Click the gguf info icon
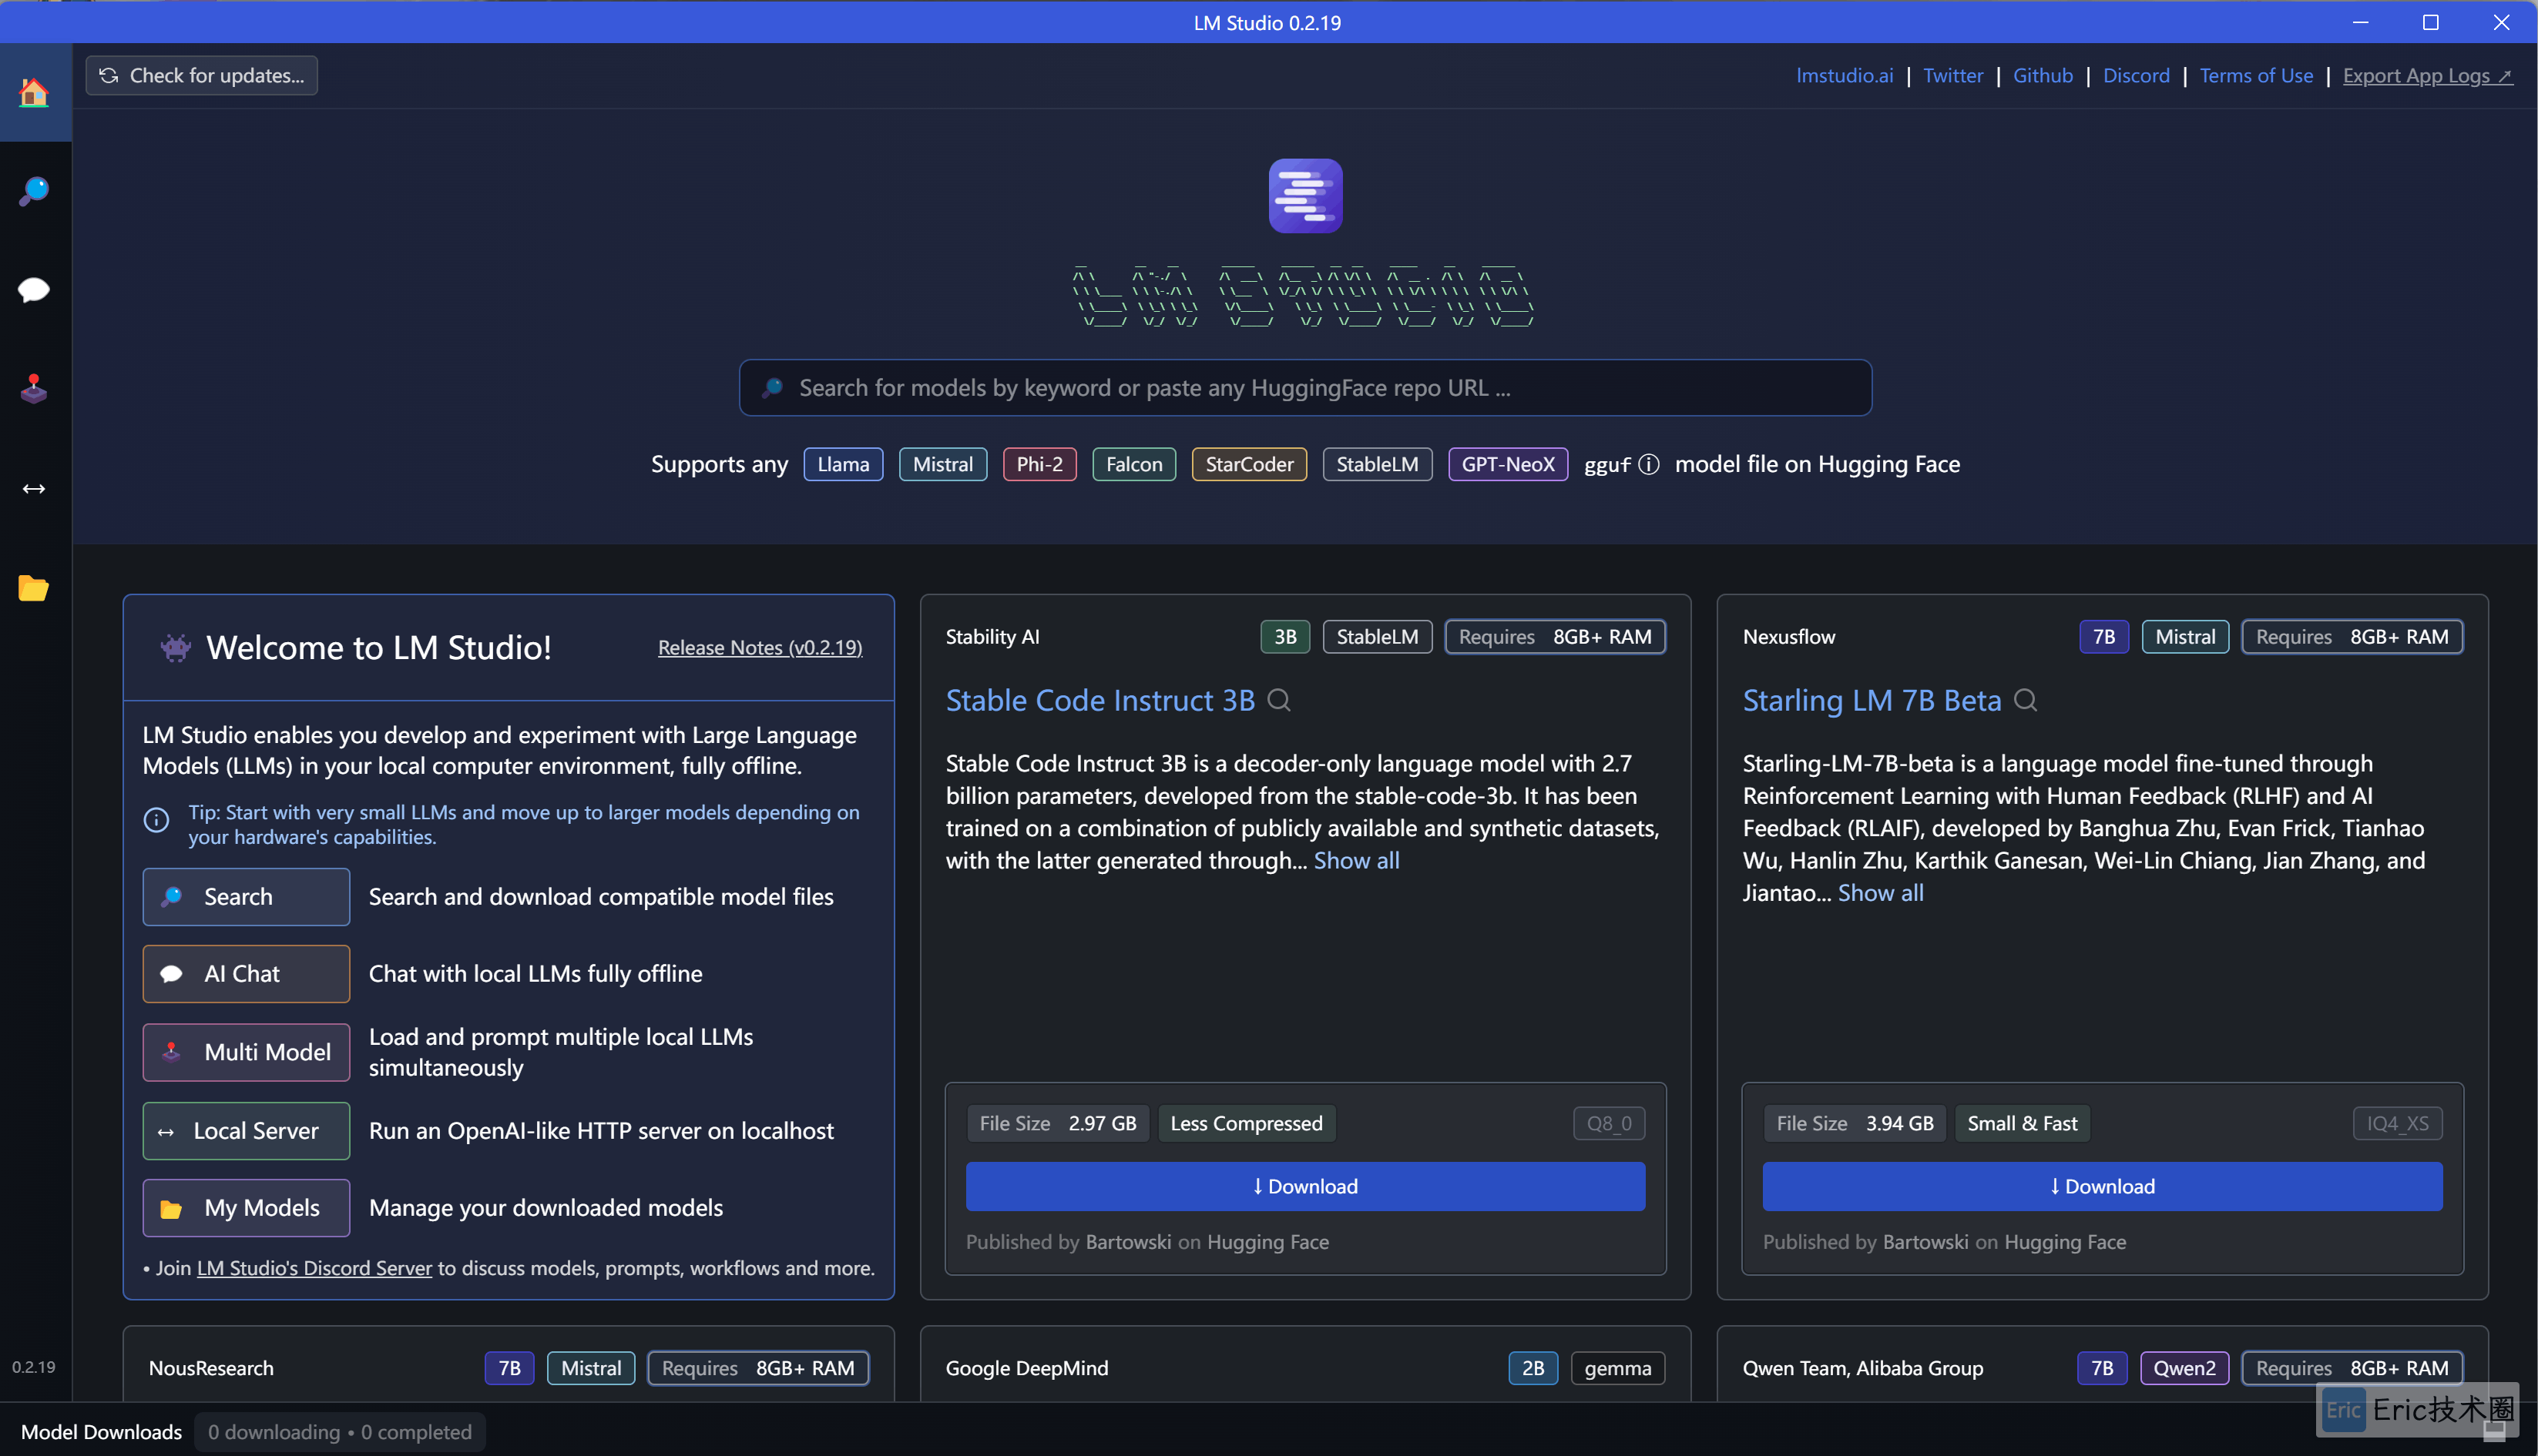 (1649, 464)
